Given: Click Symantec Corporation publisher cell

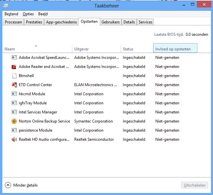Looking at the screenshot, I should (93, 121).
